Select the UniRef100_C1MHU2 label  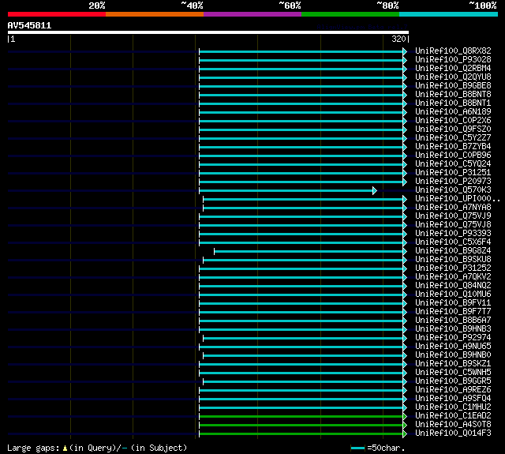pyautogui.click(x=453, y=407)
